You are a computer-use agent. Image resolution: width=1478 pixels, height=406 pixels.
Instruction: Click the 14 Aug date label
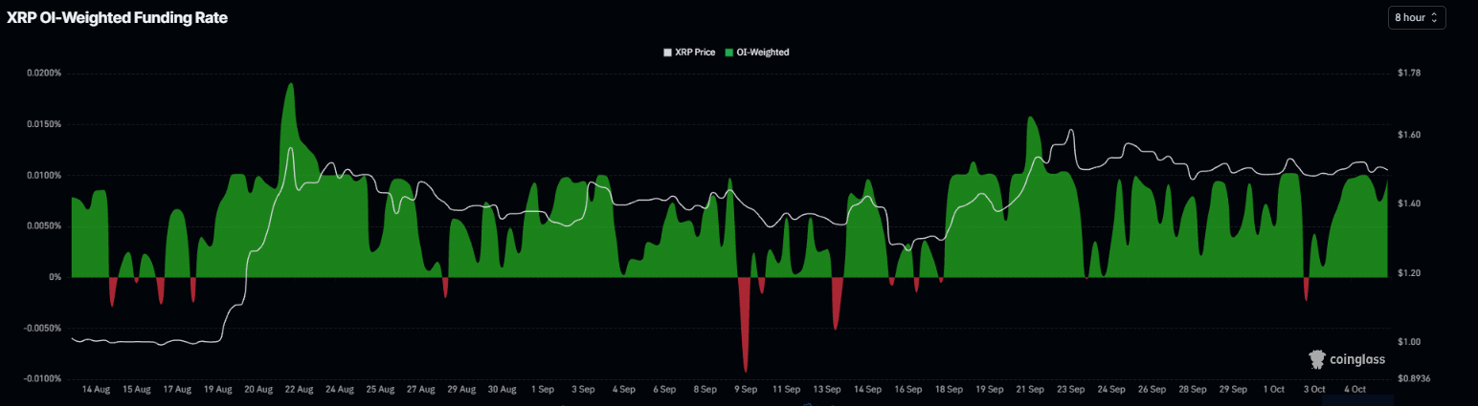pyautogui.click(x=96, y=390)
